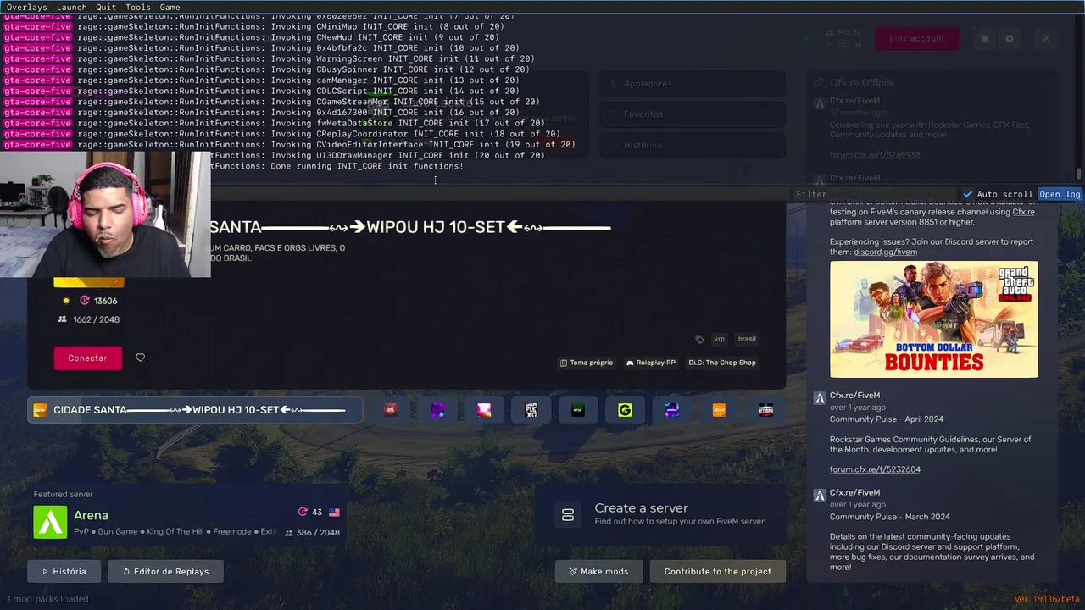1085x610 pixels.
Task: Click the Conectar button
Action: (x=87, y=358)
